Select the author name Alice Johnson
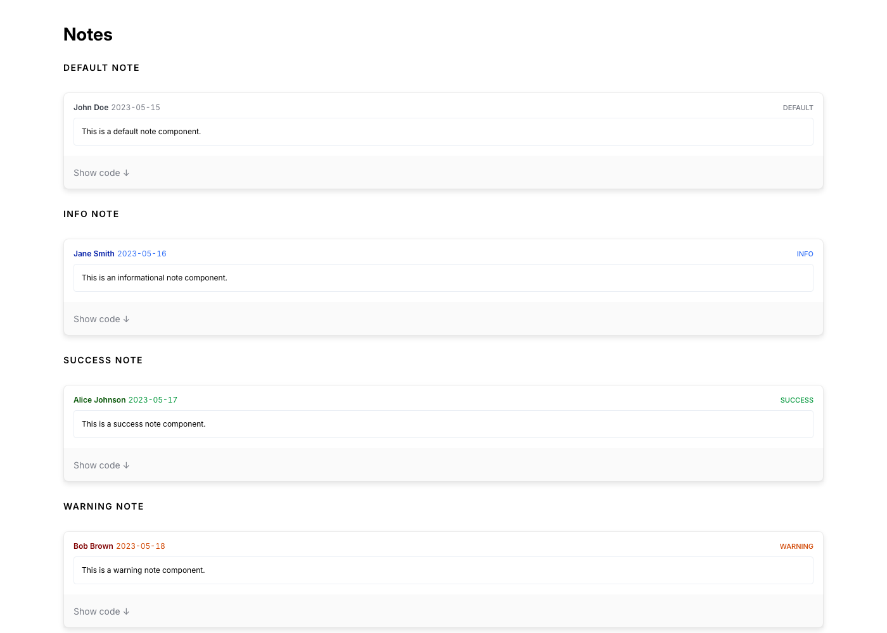The image size is (887, 633). click(x=99, y=400)
